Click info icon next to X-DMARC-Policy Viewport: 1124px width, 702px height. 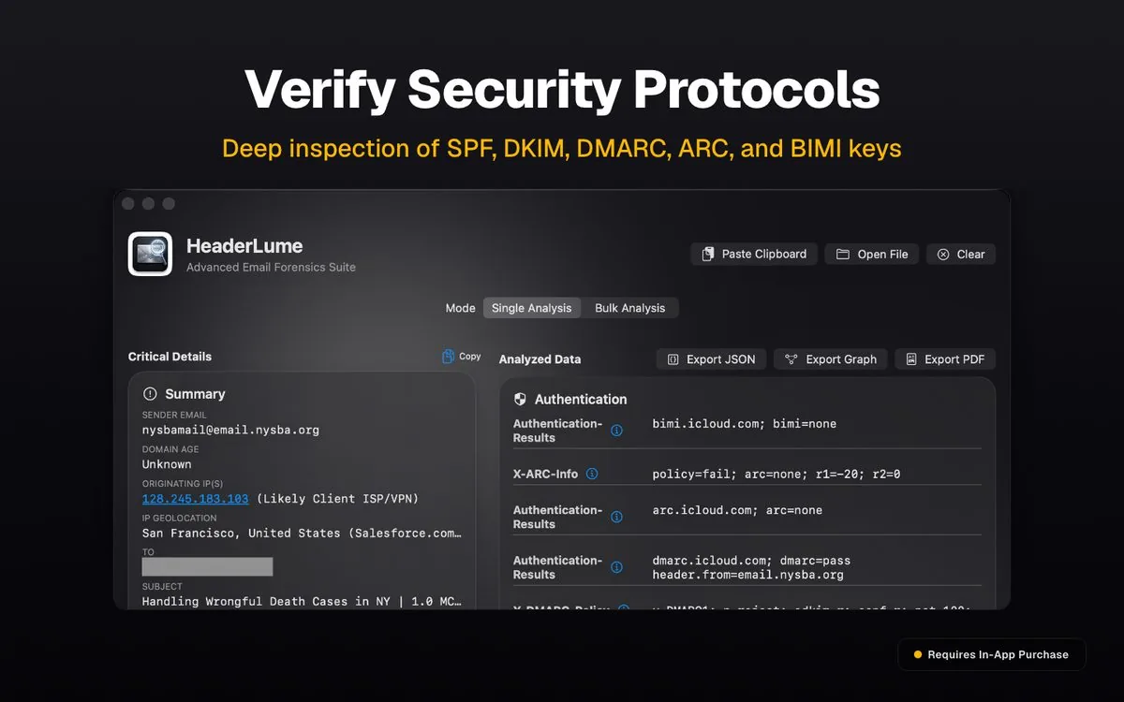click(x=623, y=608)
